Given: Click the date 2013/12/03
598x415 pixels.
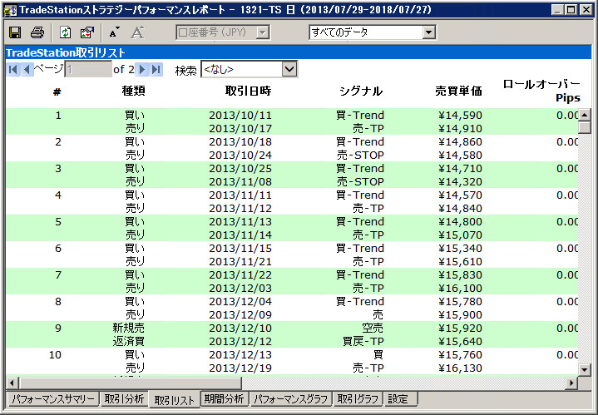Looking at the screenshot, I should [240, 289].
